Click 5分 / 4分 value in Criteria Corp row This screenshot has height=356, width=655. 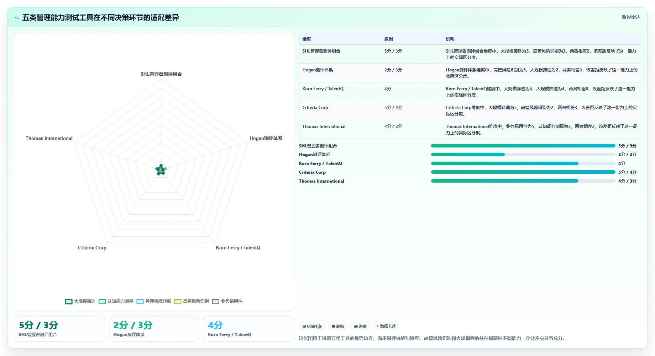coord(393,108)
